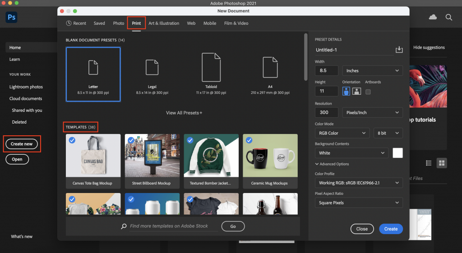The image size is (462, 253).
Task: Click Create new in Photoshop home
Action: (22, 144)
